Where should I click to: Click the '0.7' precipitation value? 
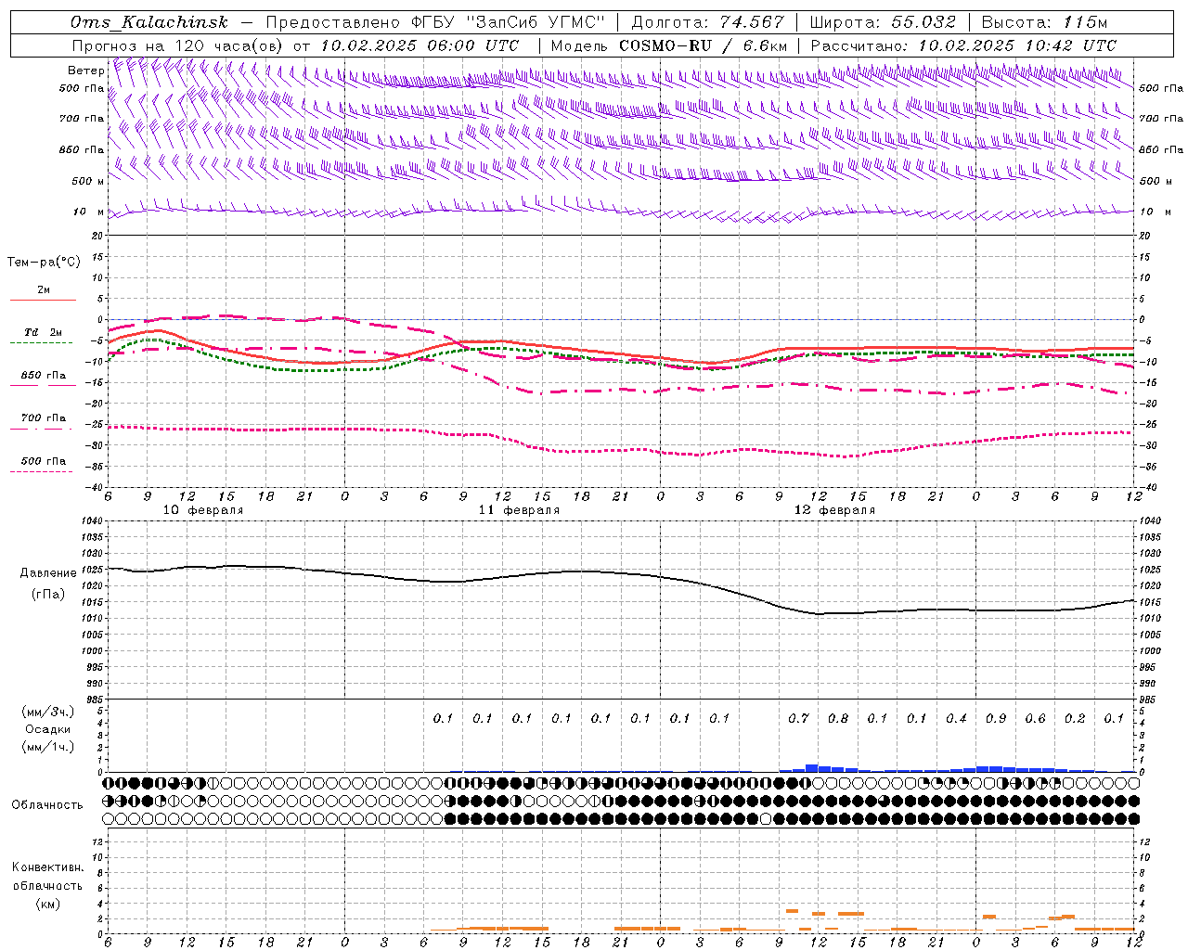[798, 718]
